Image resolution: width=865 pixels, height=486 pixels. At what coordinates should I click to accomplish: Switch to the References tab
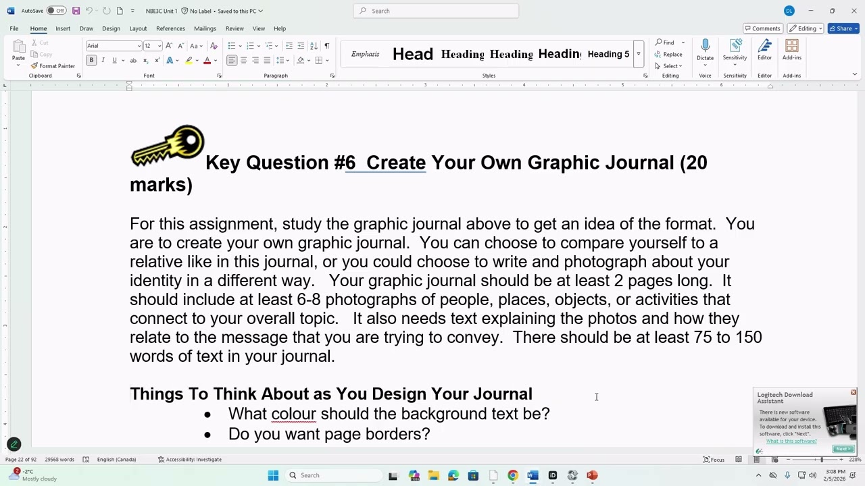pos(170,28)
